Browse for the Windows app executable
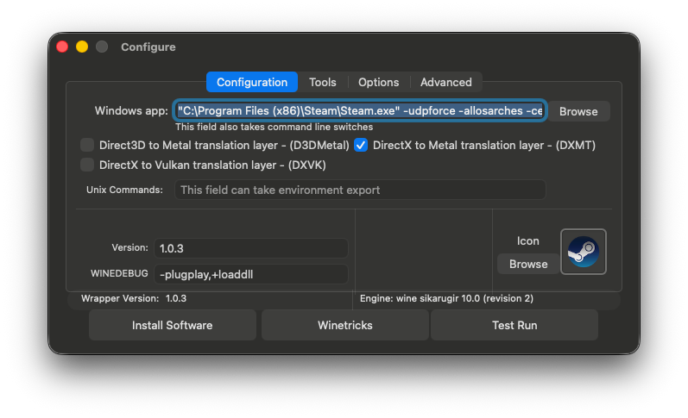Viewport: 688px width, 418px height. pyautogui.click(x=578, y=111)
